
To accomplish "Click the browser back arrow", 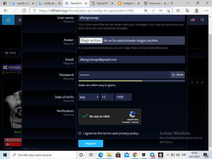I will [6, 10].
